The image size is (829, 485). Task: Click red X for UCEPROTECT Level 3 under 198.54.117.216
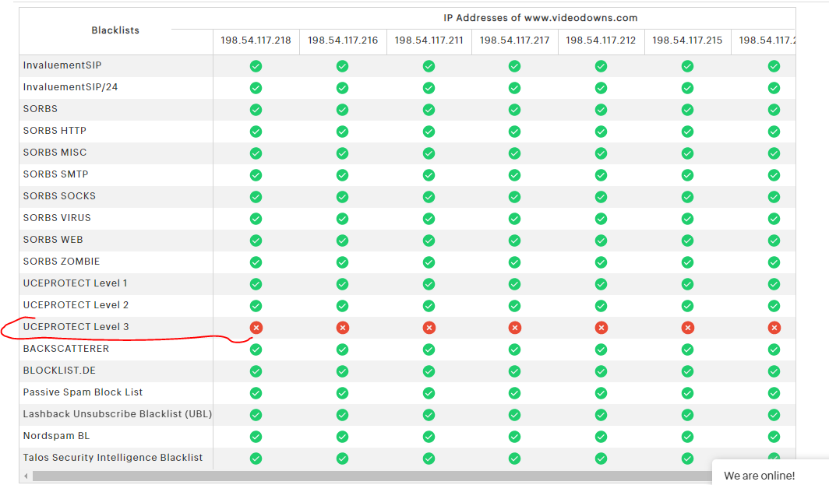pos(343,328)
